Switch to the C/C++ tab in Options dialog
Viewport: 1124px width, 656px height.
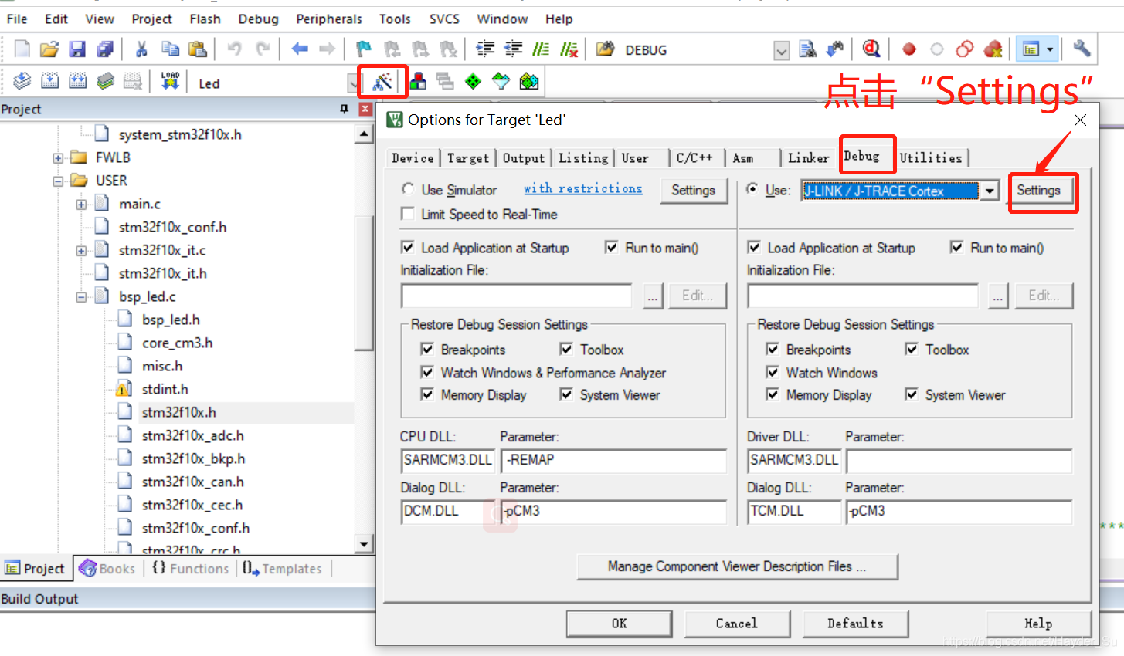pos(694,157)
